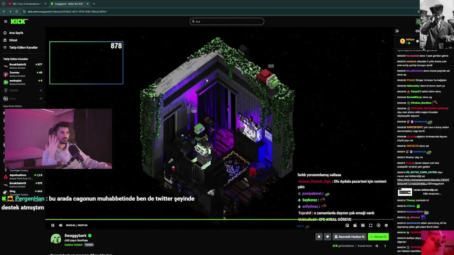Click Abonelik Hediye Et button

[x=349, y=237]
